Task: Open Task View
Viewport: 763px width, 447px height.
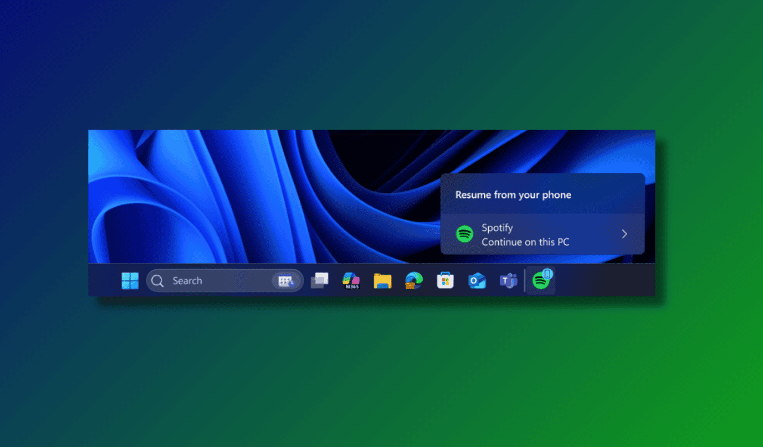Action: [x=320, y=280]
